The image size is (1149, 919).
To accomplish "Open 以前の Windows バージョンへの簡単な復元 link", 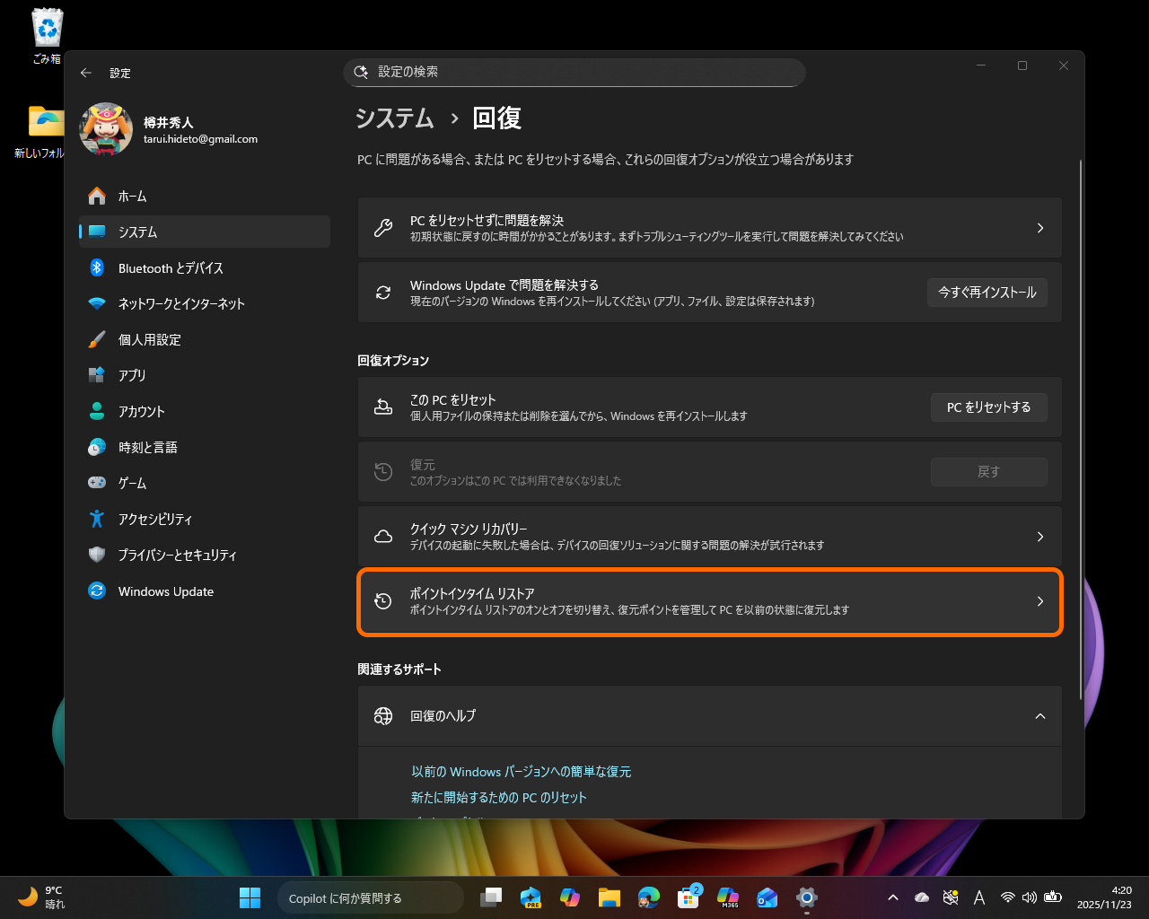I will (x=521, y=771).
